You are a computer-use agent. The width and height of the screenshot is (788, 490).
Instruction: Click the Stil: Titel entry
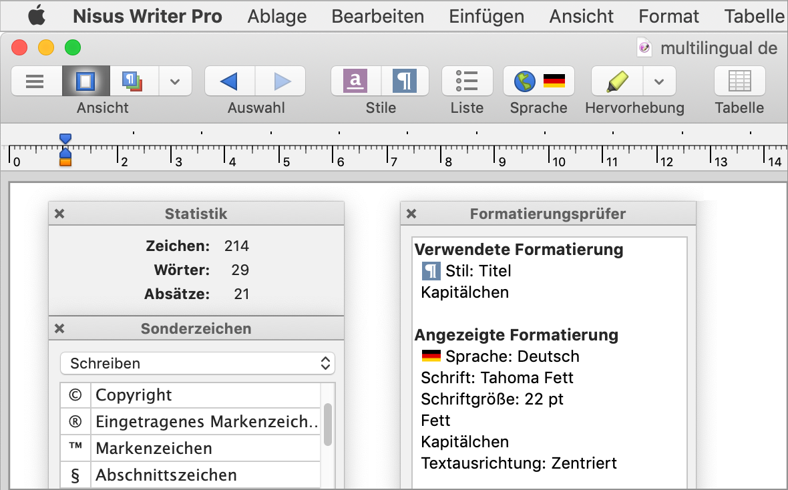(478, 271)
